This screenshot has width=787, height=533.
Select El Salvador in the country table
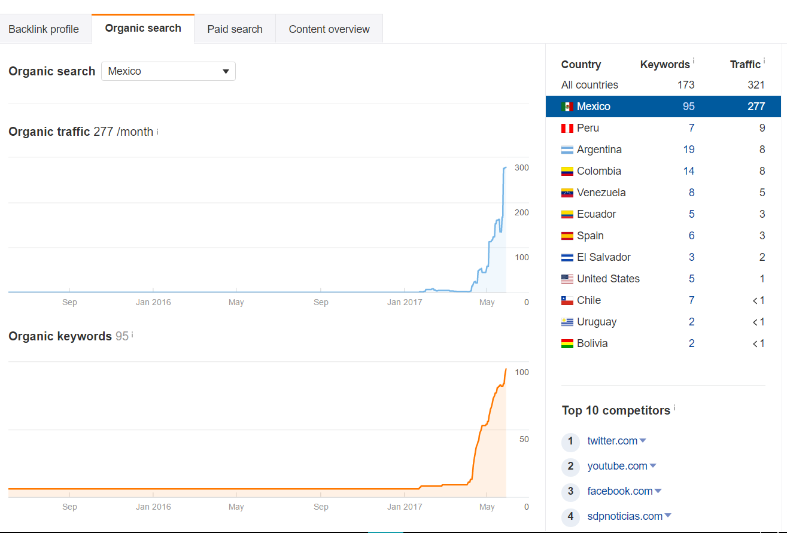click(x=663, y=257)
